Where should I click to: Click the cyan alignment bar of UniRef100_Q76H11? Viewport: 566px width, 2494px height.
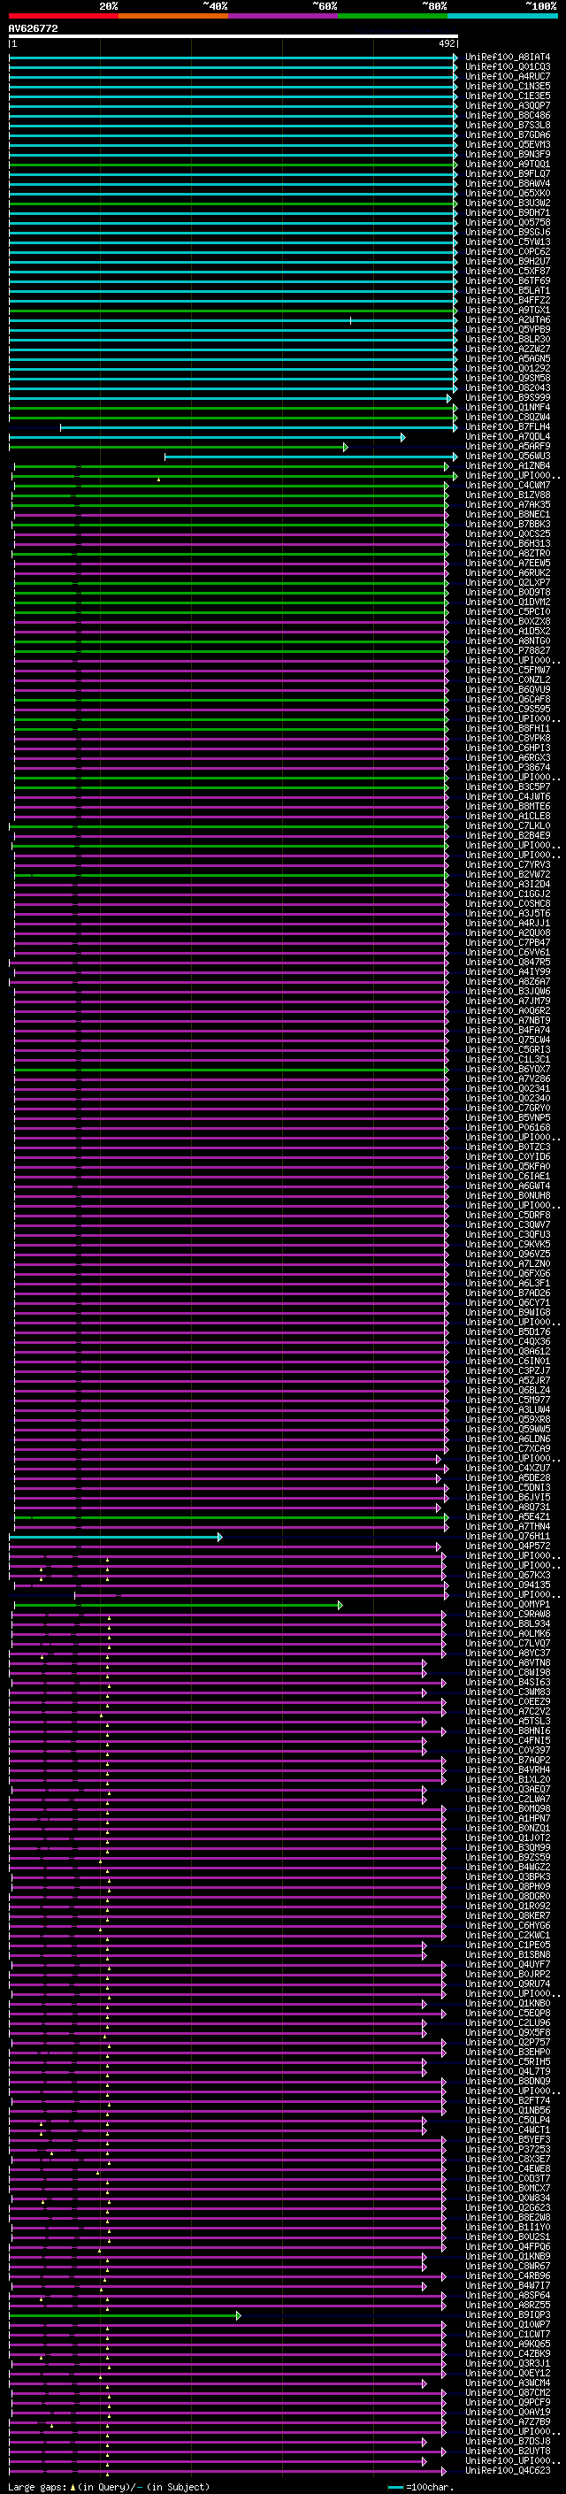pos(115,1538)
